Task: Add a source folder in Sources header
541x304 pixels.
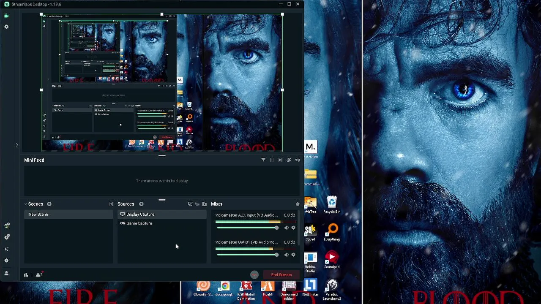Action: pyautogui.click(x=205, y=204)
